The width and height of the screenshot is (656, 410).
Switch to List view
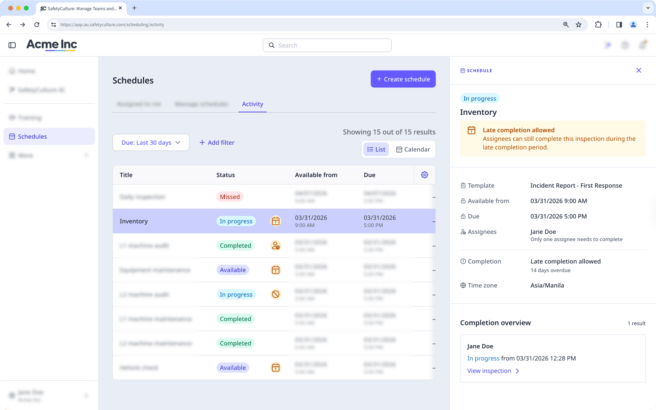[376, 149]
